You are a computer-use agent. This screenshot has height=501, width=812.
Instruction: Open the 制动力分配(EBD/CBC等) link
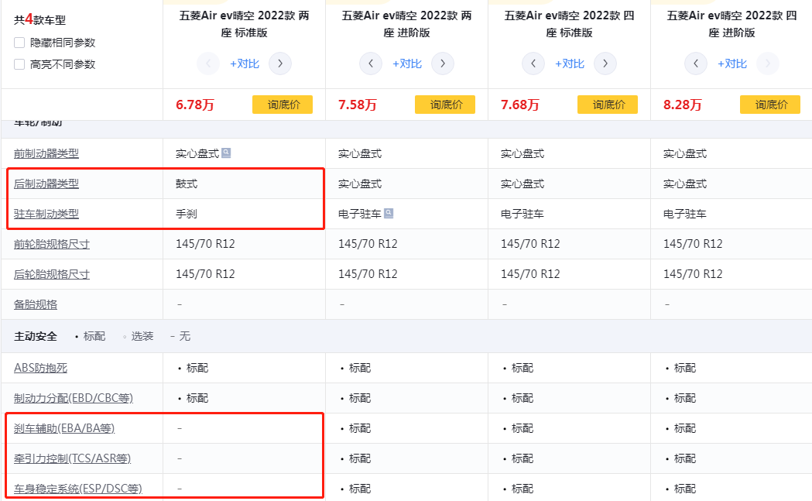[74, 398]
